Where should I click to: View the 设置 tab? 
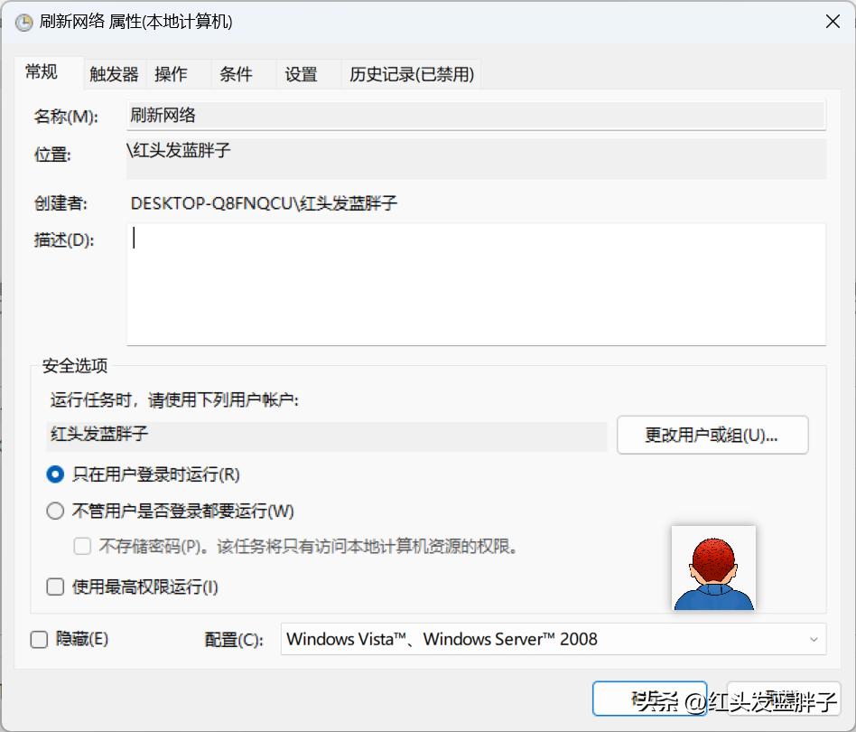(x=302, y=74)
